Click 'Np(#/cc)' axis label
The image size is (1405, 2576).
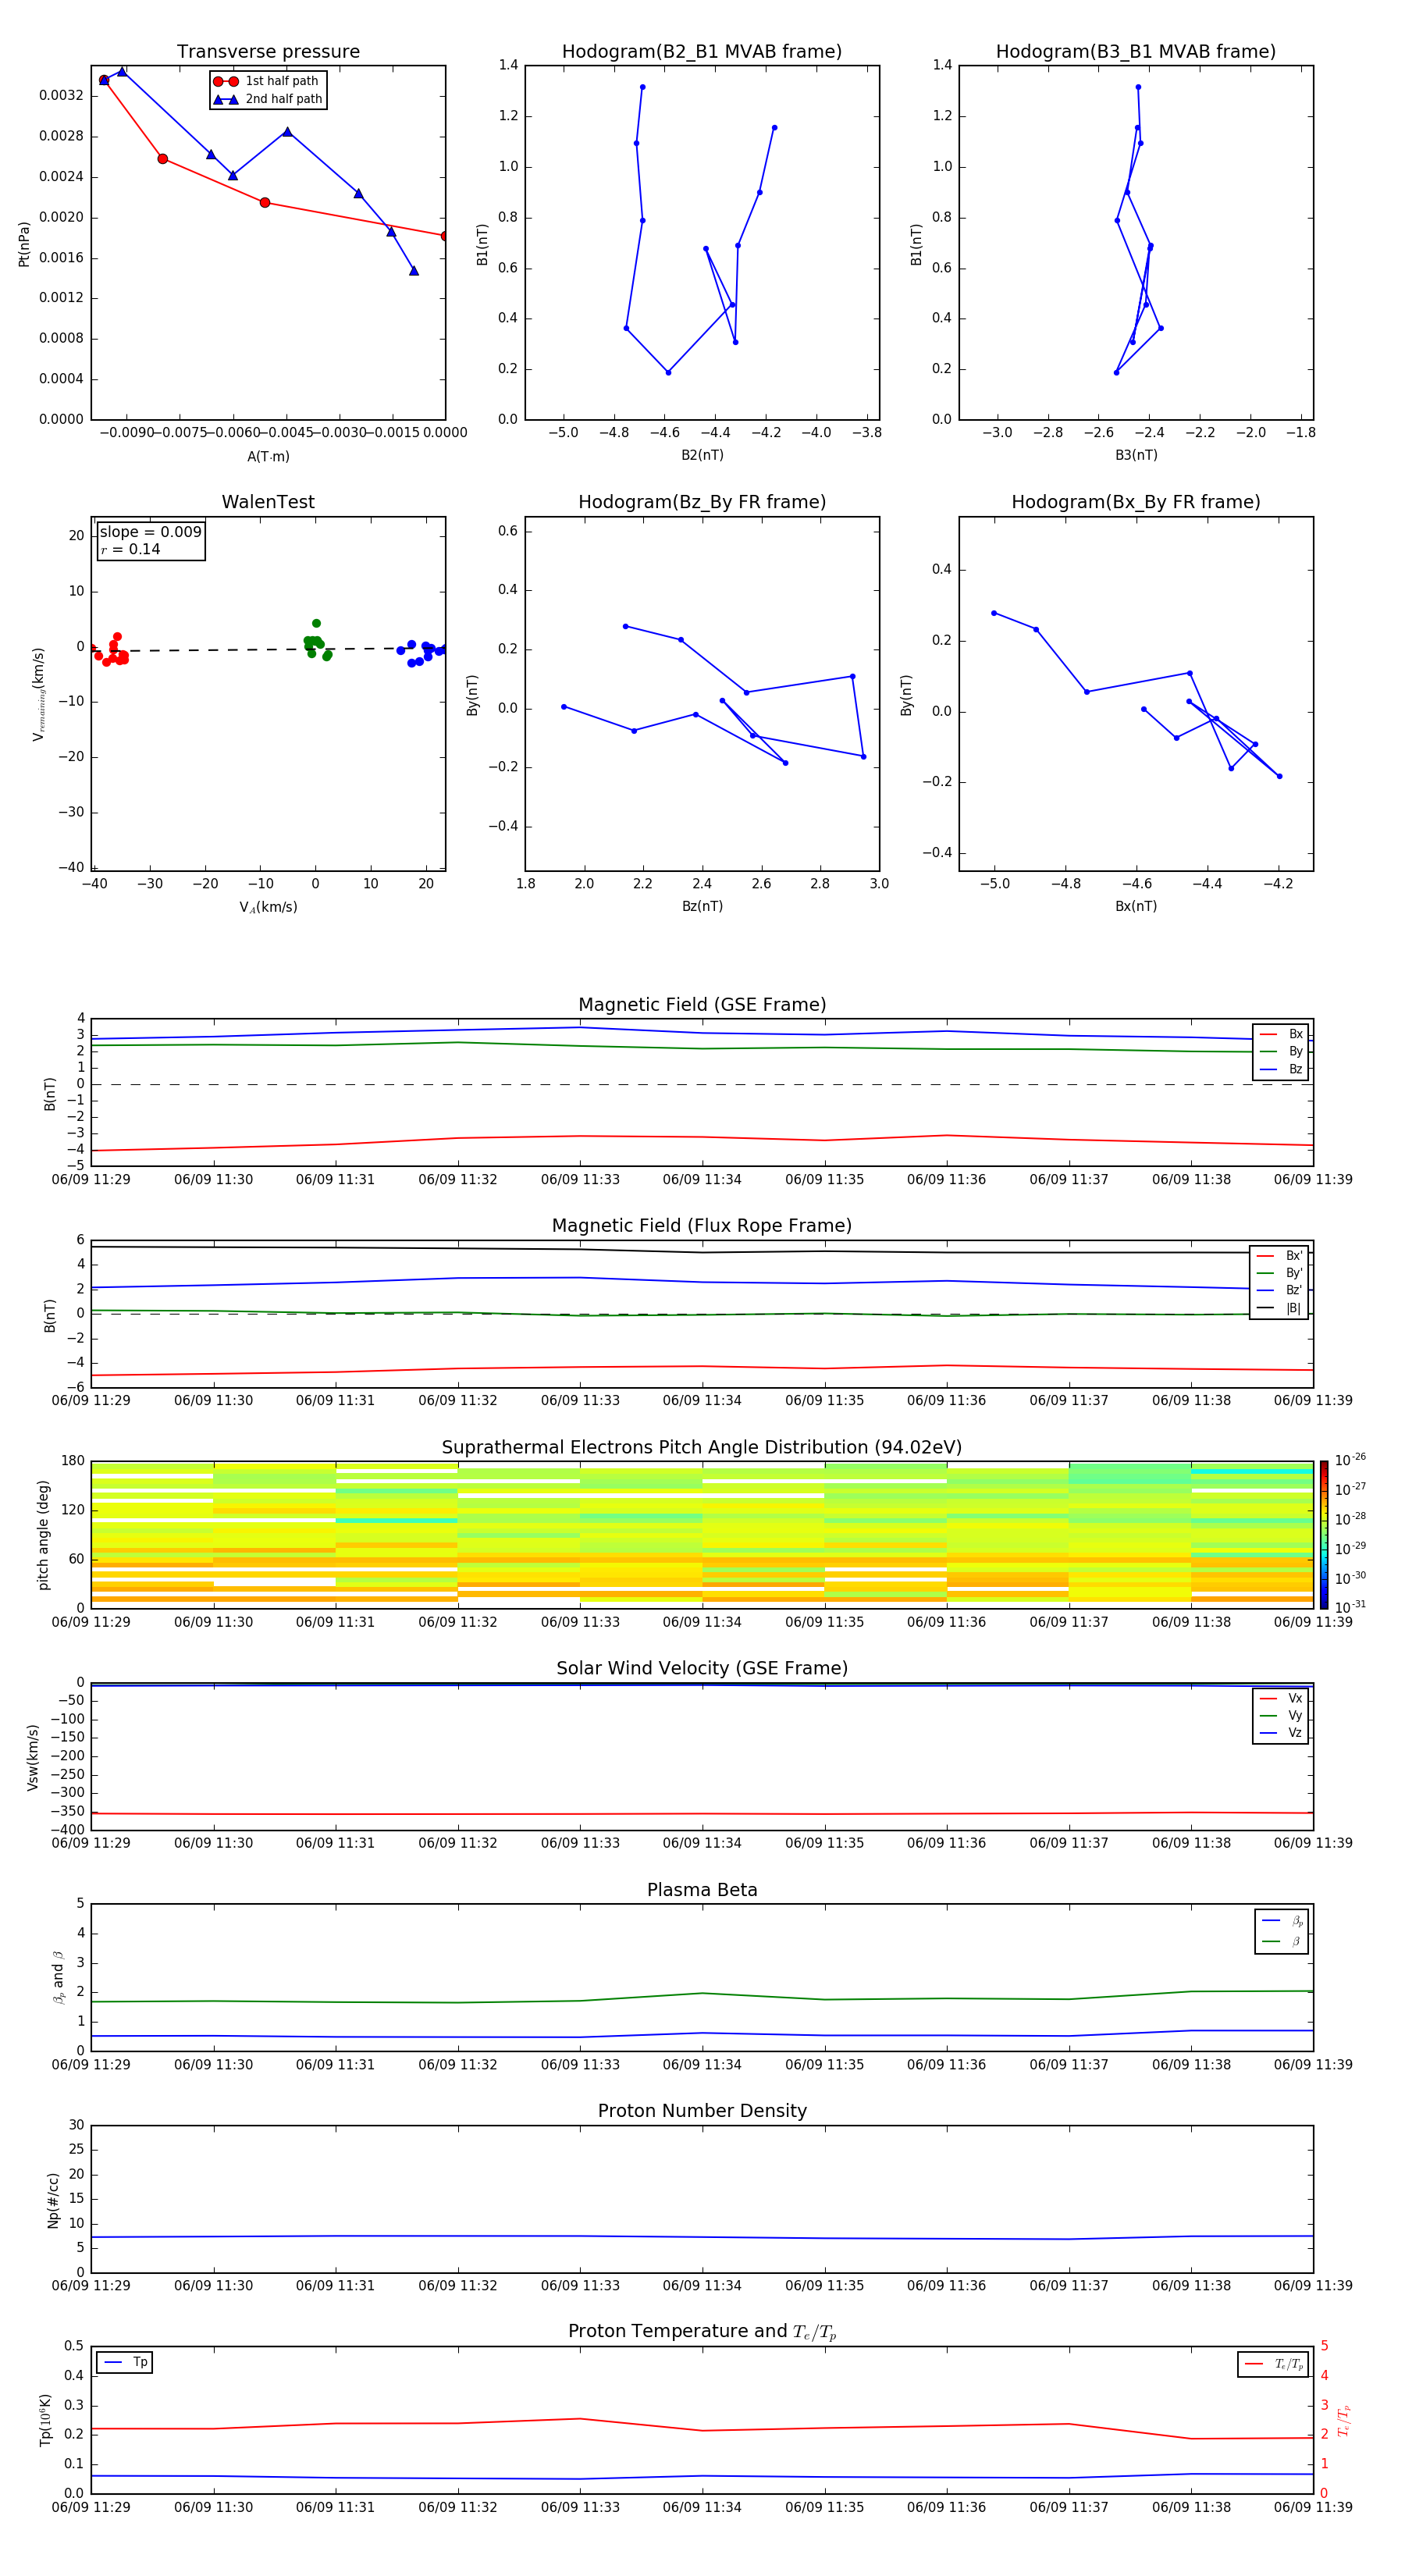[53, 2200]
